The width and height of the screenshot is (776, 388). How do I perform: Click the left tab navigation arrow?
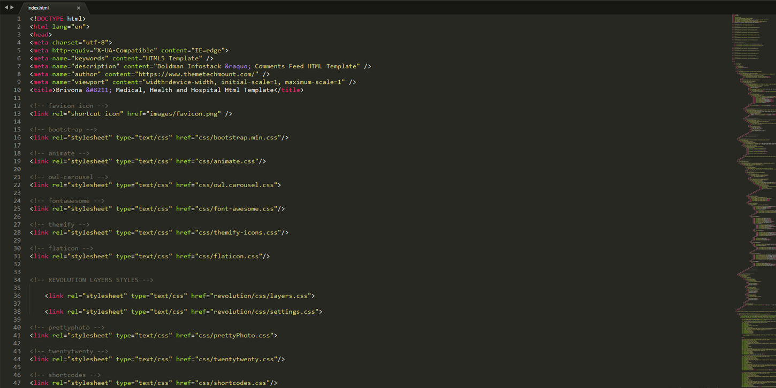6,7
